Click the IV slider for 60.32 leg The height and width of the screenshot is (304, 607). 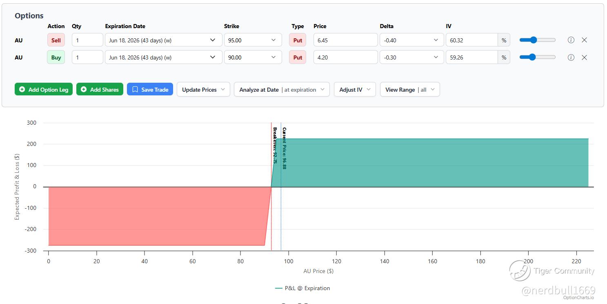coord(537,40)
